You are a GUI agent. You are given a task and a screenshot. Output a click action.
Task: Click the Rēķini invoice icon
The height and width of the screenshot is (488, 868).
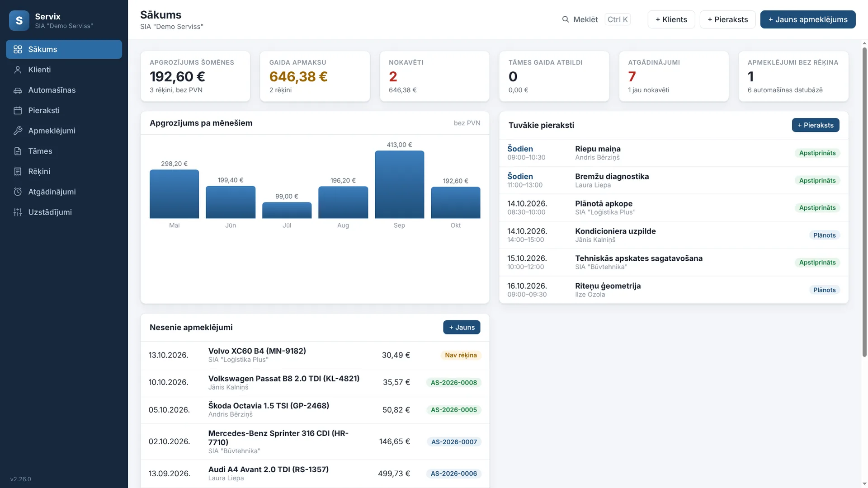click(x=18, y=171)
